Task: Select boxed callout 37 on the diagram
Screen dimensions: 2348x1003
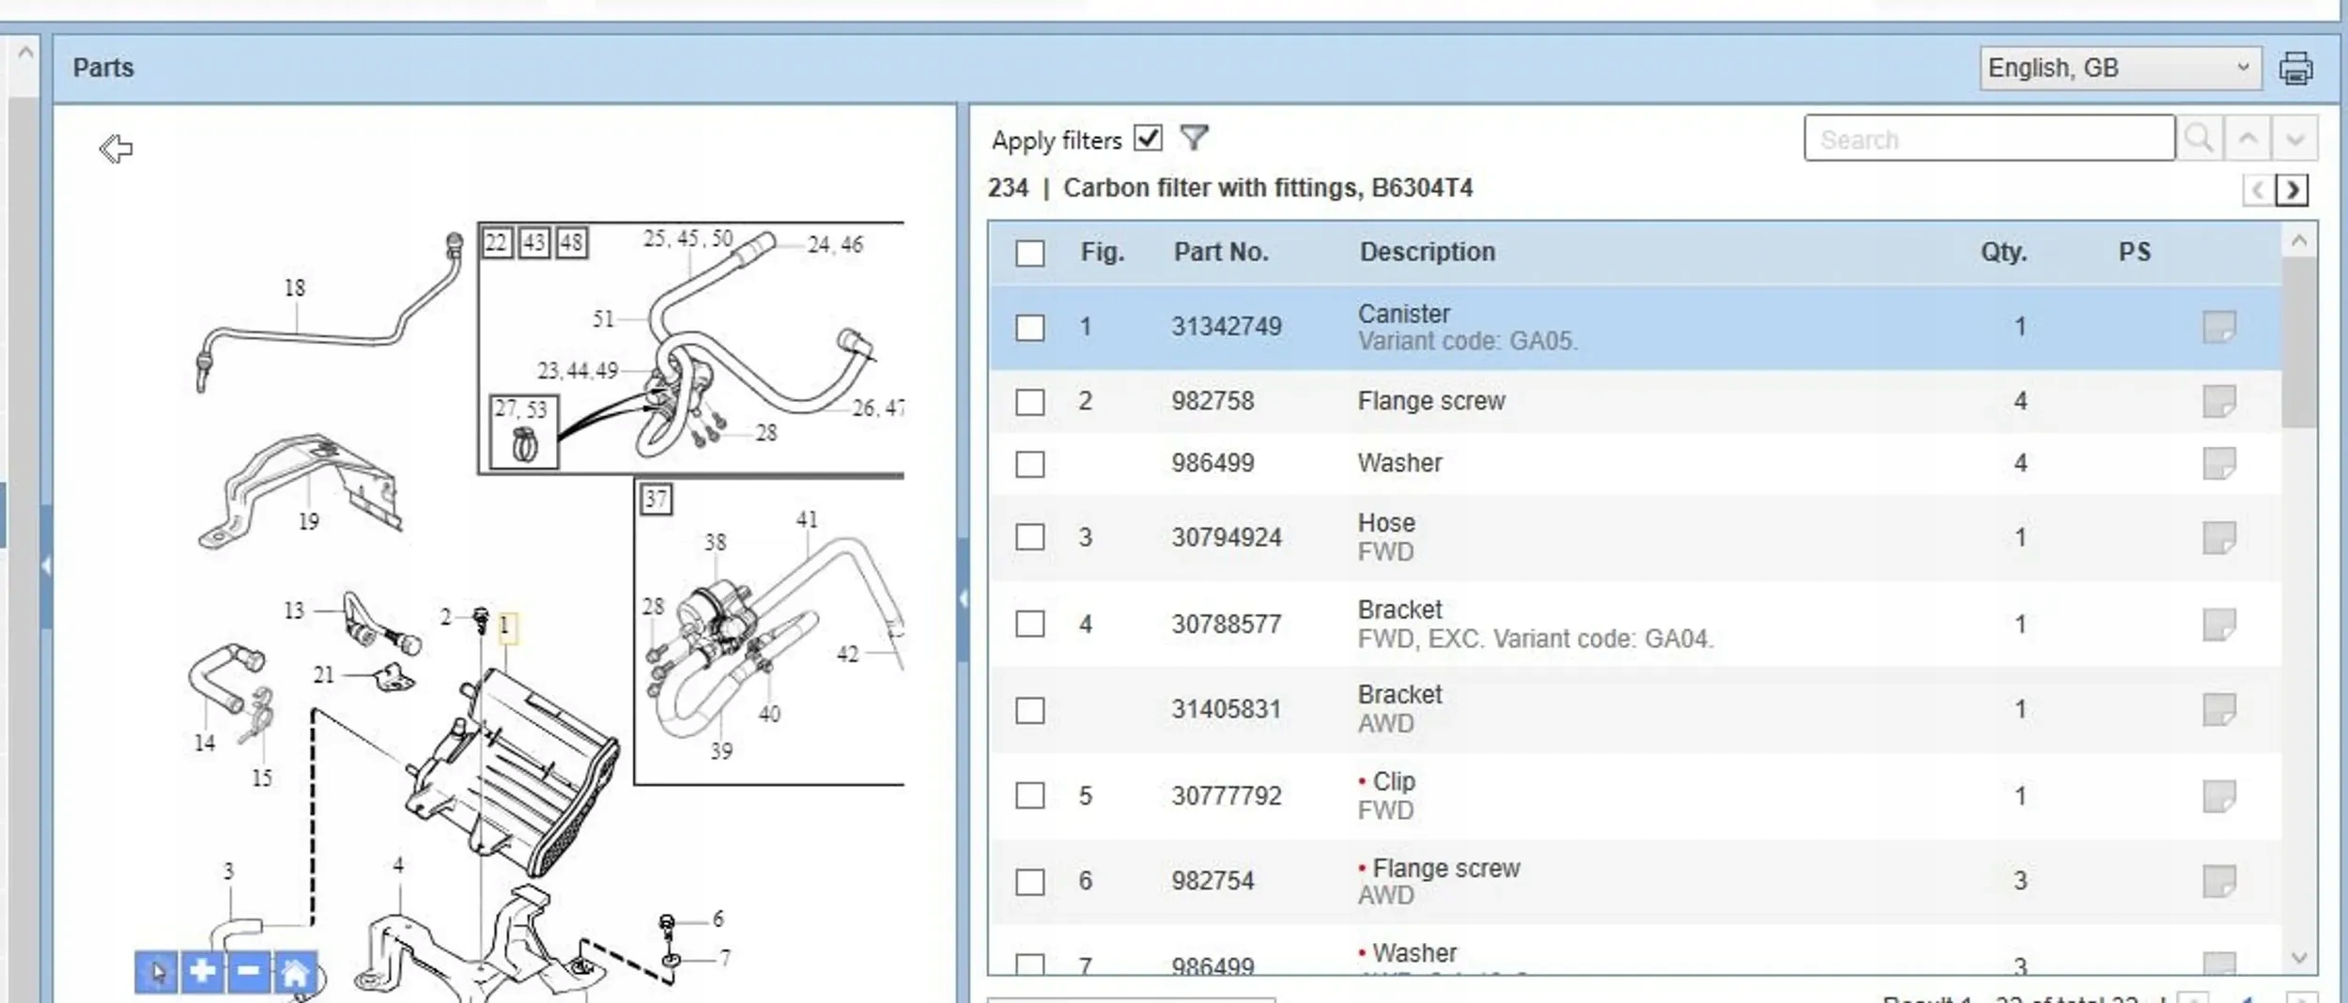Action: [x=657, y=499]
